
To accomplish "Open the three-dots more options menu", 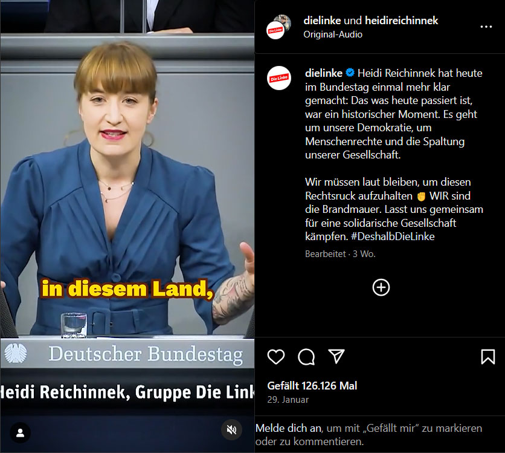I will click(486, 27).
